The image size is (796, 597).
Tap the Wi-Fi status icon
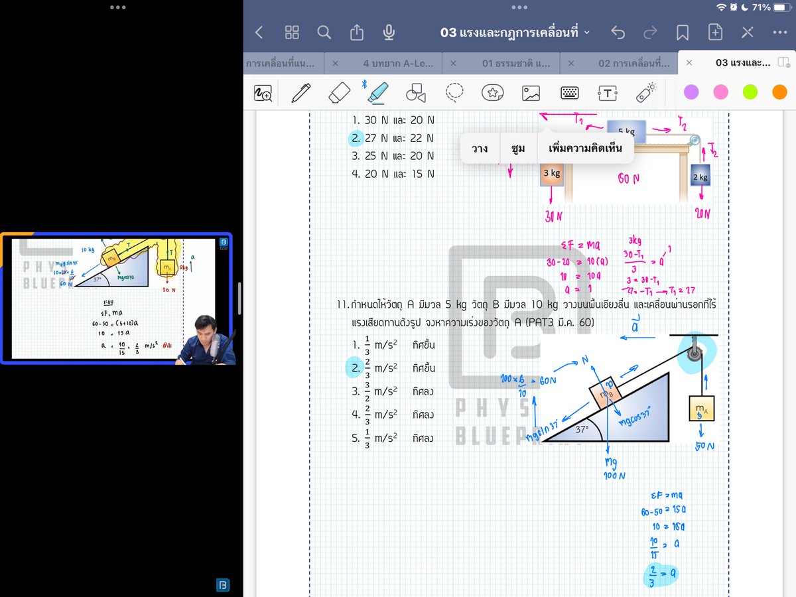point(721,7)
